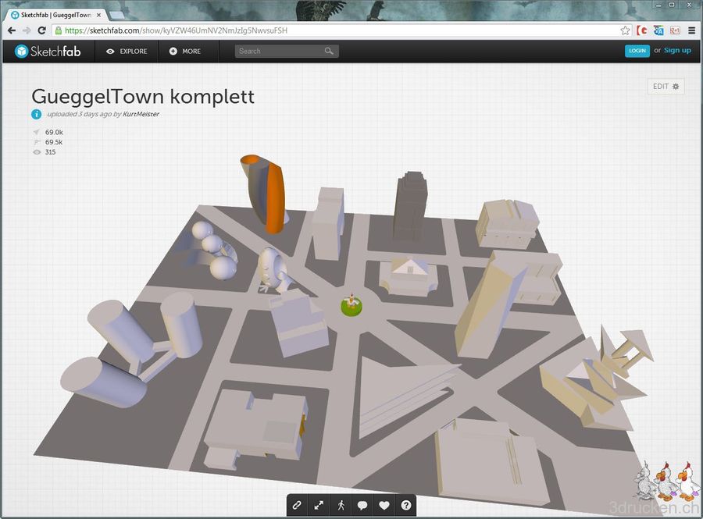Image resolution: width=703 pixels, height=519 pixels.
Task: Open the model info tooltip icon
Action: [x=37, y=114]
